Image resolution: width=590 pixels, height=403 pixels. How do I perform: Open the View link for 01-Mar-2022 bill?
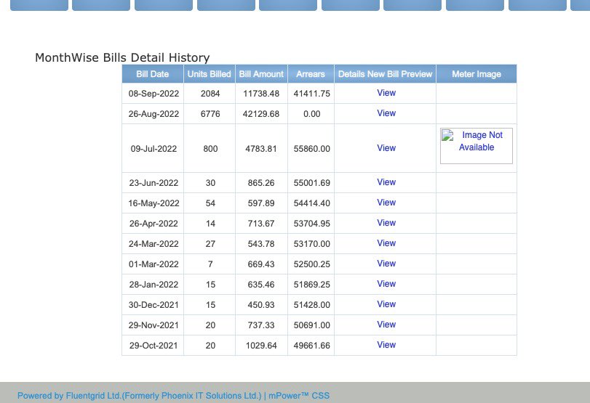(x=386, y=264)
